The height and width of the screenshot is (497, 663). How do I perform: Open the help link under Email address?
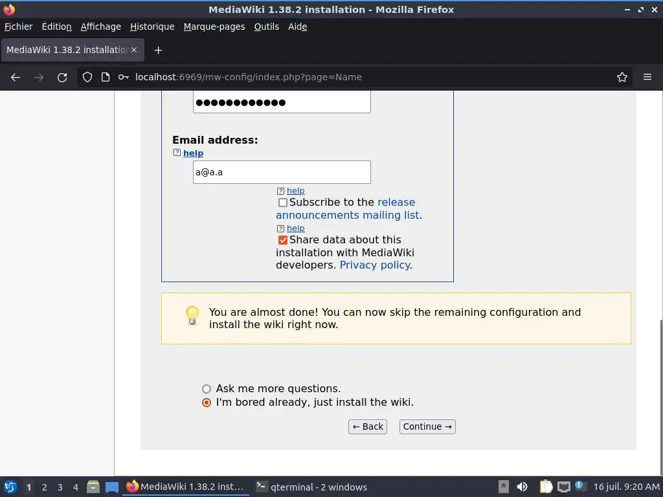point(193,153)
